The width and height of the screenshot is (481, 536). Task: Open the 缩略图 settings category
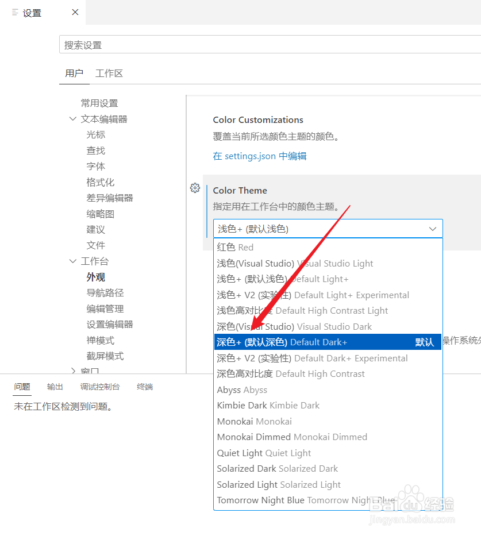tap(100, 214)
